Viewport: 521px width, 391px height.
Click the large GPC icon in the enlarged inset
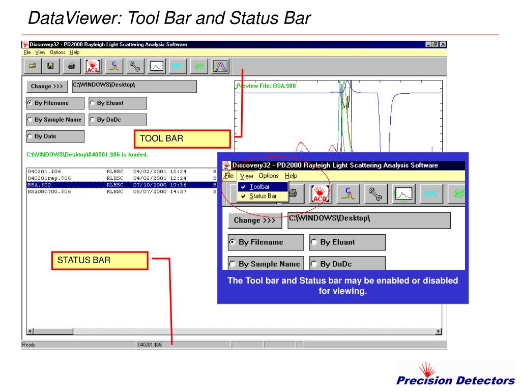point(431,193)
